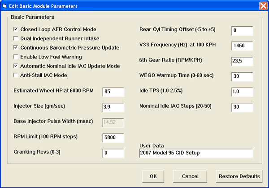Focus Nominal Idle IAC Steps box
The width and height of the screenshot is (269, 188).
tap(242, 107)
